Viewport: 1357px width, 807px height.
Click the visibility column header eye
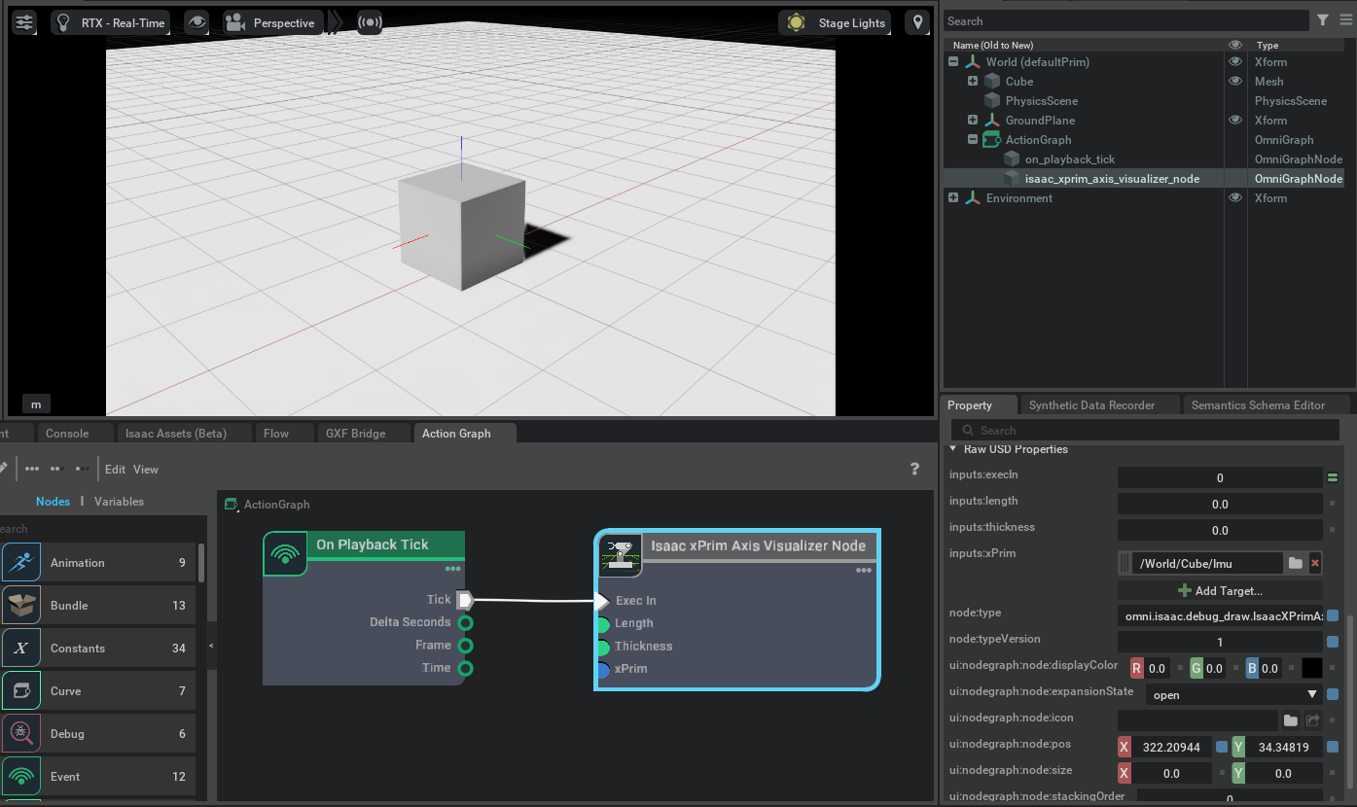click(x=1235, y=45)
